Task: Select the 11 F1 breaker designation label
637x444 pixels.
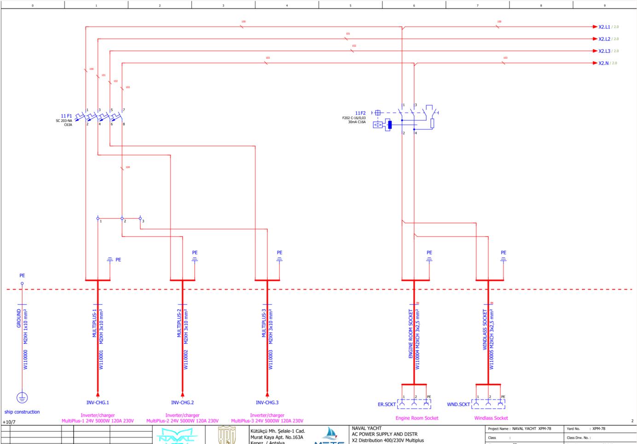Action: [66, 116]
